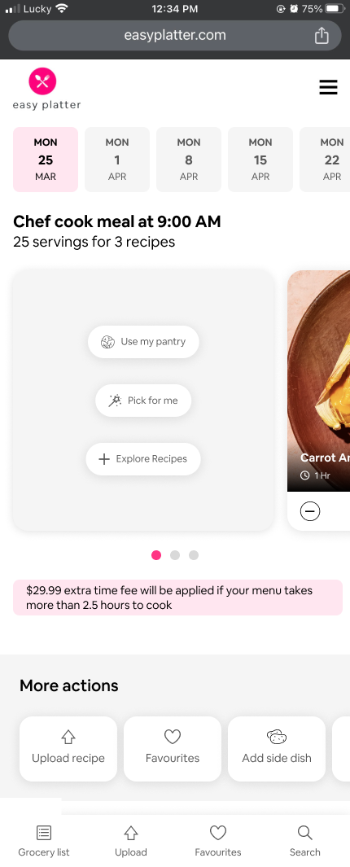Tap Upload in bottom navigation
Viewport: 350px width, 867px height.
(x=131, y=840)
